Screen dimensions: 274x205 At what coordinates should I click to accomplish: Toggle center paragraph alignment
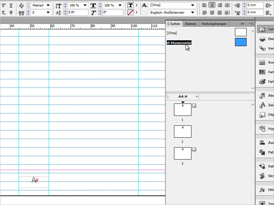(212, 5)
